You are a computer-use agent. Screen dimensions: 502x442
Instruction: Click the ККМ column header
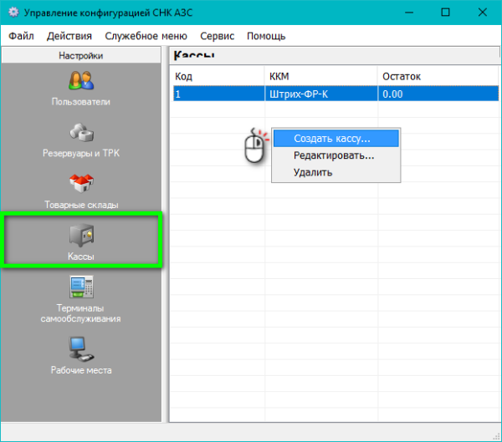pyautogui.click(x=321, y=76)
